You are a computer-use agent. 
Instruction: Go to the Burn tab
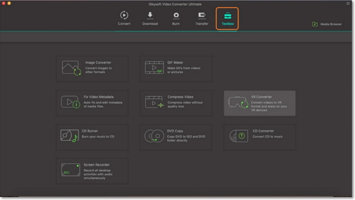click(176, 18)
